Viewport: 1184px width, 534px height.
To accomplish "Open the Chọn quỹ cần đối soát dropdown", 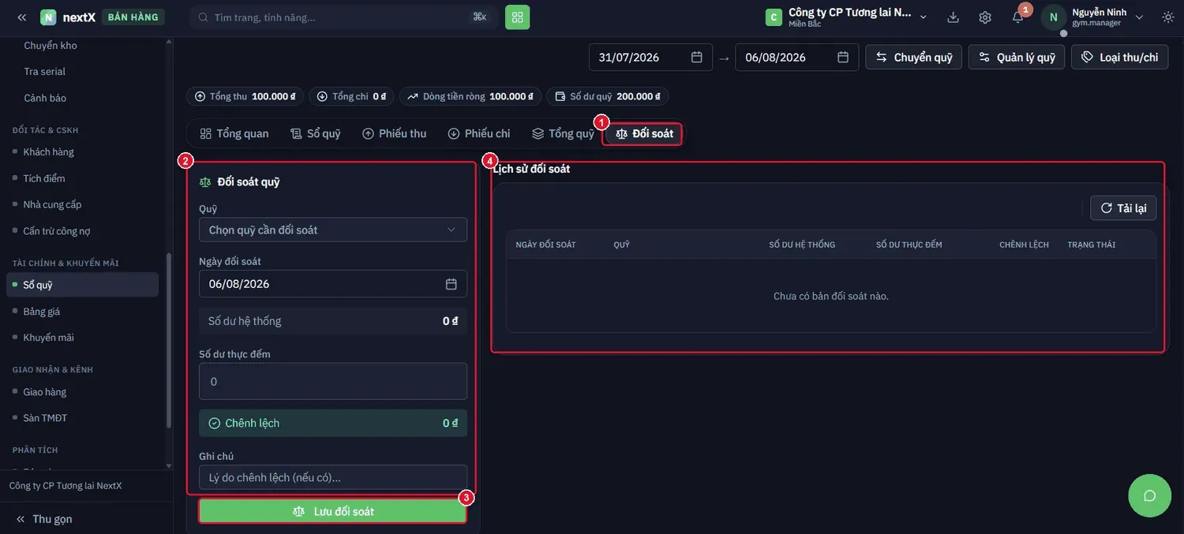I will pyautogui.click(x=333, y=230).
